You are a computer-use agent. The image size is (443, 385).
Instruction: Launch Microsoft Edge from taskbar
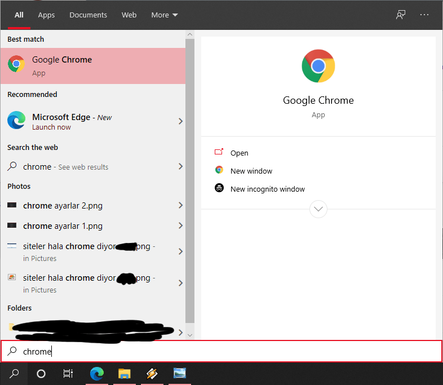[x=96, y=373]
